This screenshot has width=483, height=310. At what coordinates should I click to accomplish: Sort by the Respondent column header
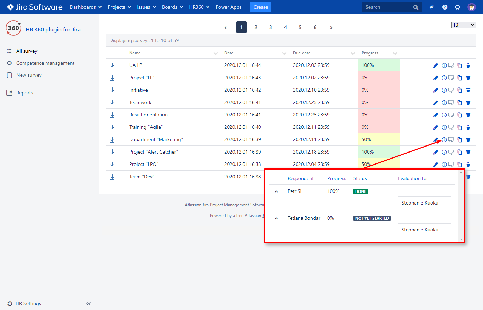click(x=301, y=178)
